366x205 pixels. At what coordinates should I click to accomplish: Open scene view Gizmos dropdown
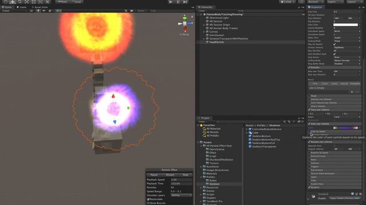pos(141,11)
